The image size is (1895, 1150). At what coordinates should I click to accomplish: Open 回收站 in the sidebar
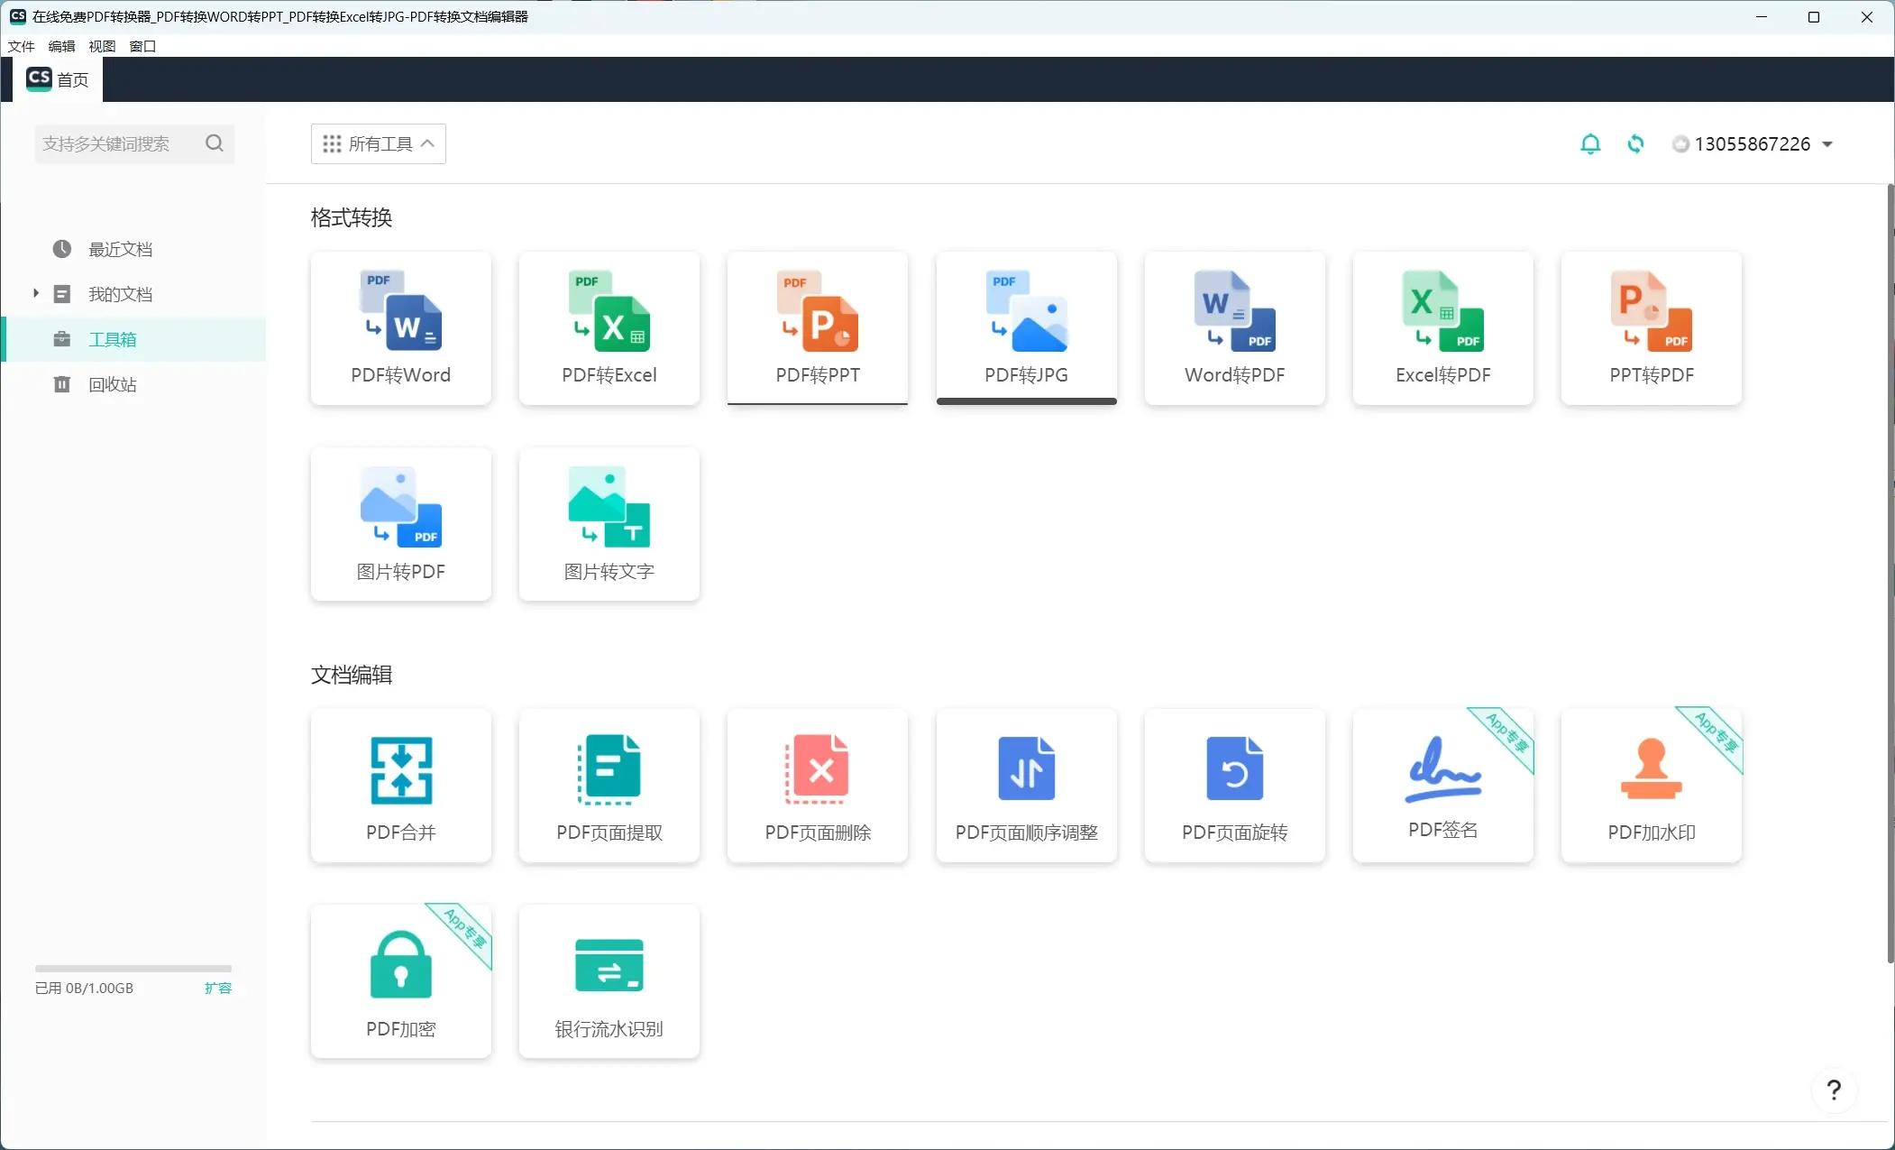coord(112,384)
